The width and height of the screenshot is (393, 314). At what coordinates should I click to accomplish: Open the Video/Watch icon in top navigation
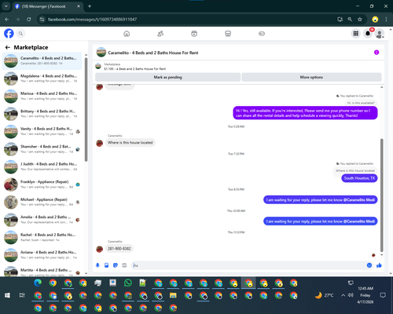[194, 34]
